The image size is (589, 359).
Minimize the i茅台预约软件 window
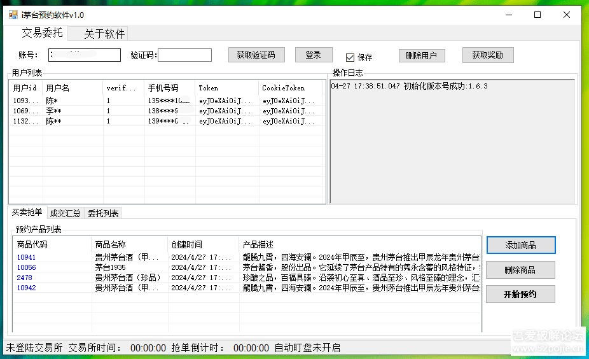[x=509, y=15]
